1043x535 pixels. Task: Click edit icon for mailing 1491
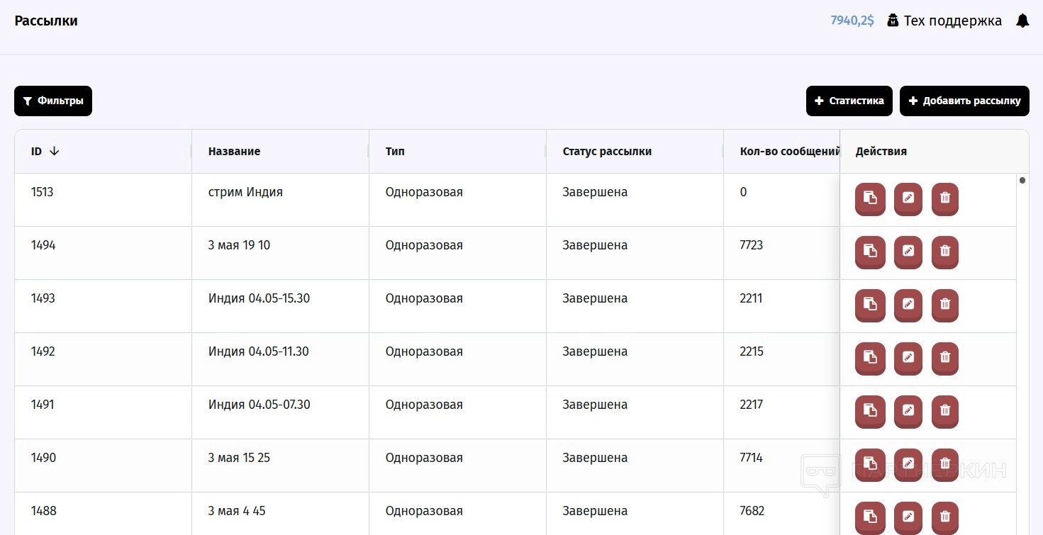(908, 411)
